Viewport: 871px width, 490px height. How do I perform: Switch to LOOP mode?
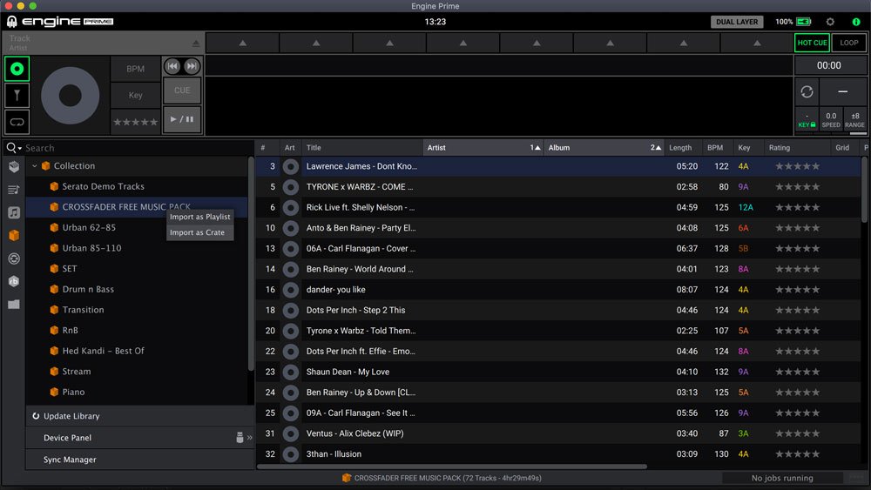(x=848, y=43)
